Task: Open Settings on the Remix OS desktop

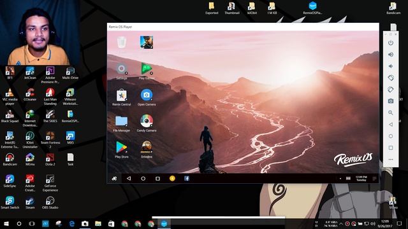Action: [122, 71]
